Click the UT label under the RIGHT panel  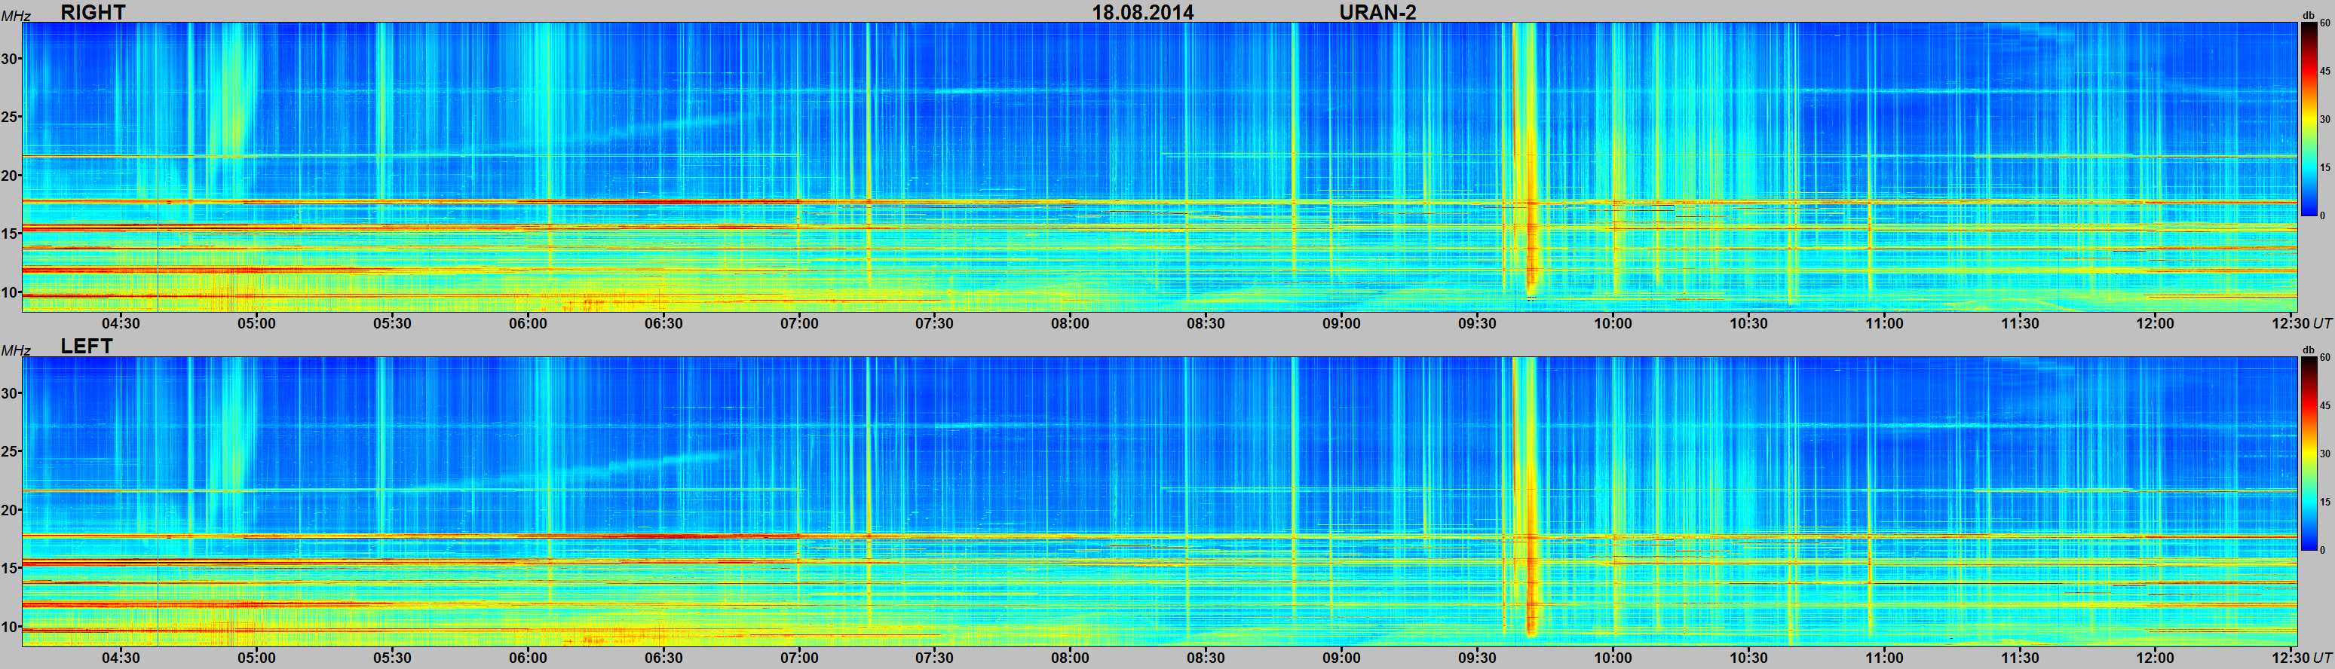2322,324
